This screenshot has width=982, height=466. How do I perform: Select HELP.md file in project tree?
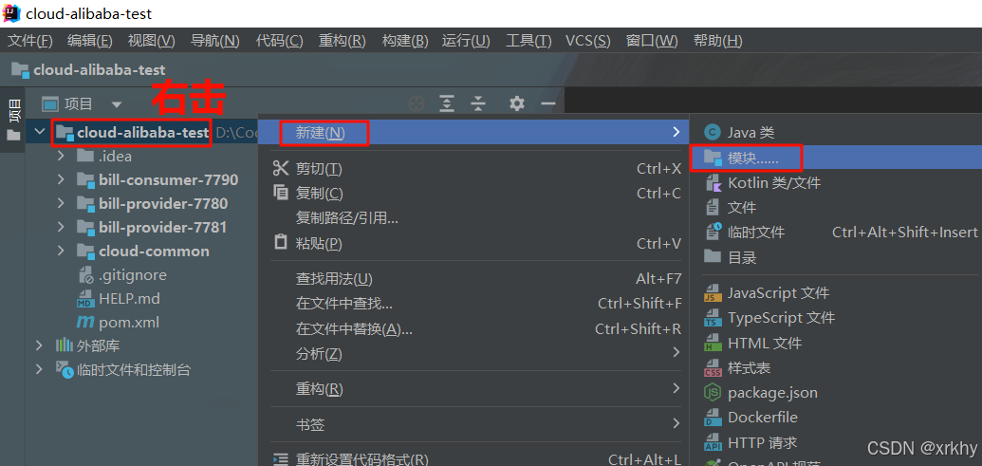coord(119,299)
